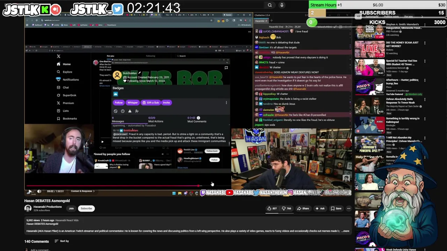This screenshot has height=251, width=447.
Task: Click the Ask sparkle button
Action: click(320, 208)
